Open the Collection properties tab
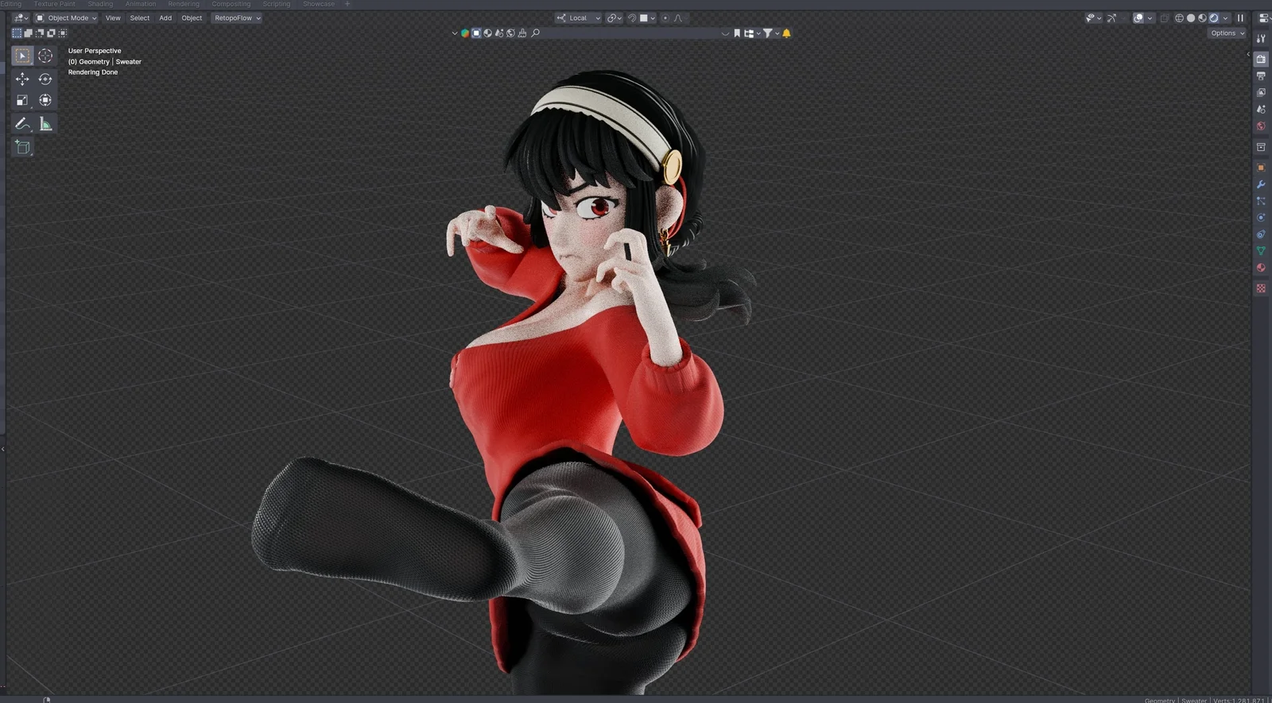 (1261, 147)
